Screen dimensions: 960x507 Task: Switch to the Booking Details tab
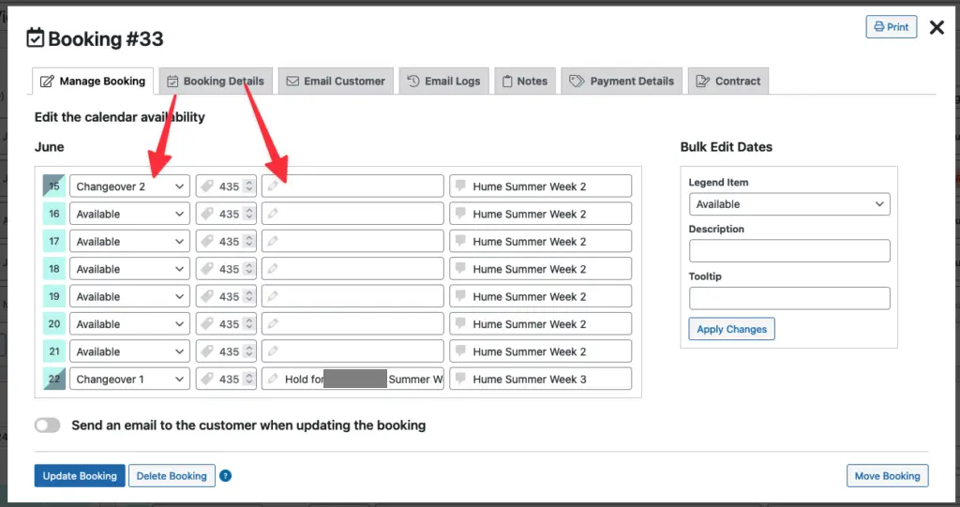coord(216,82)
